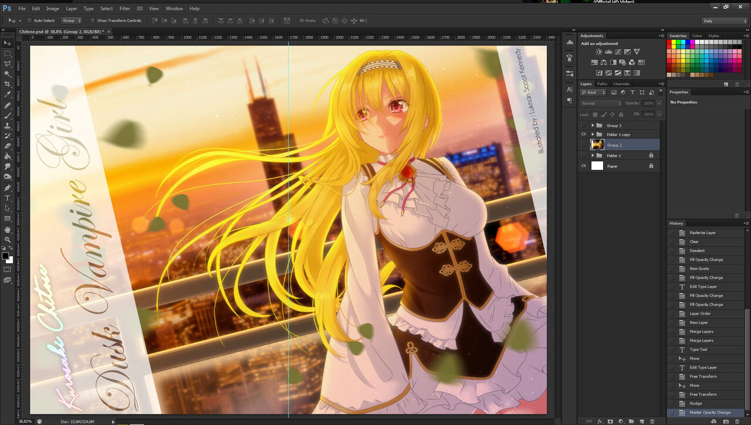Select the Magic Wand tool
This screenshot has height=425, width=751.
click(x=8, y=74)
